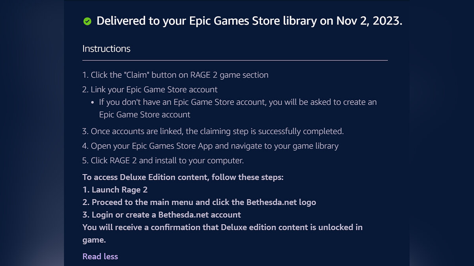Image resolution: width=474 pixels, height=266 pixels.
Task: Click the divider line below Instructions
Action: coord(235,61)
